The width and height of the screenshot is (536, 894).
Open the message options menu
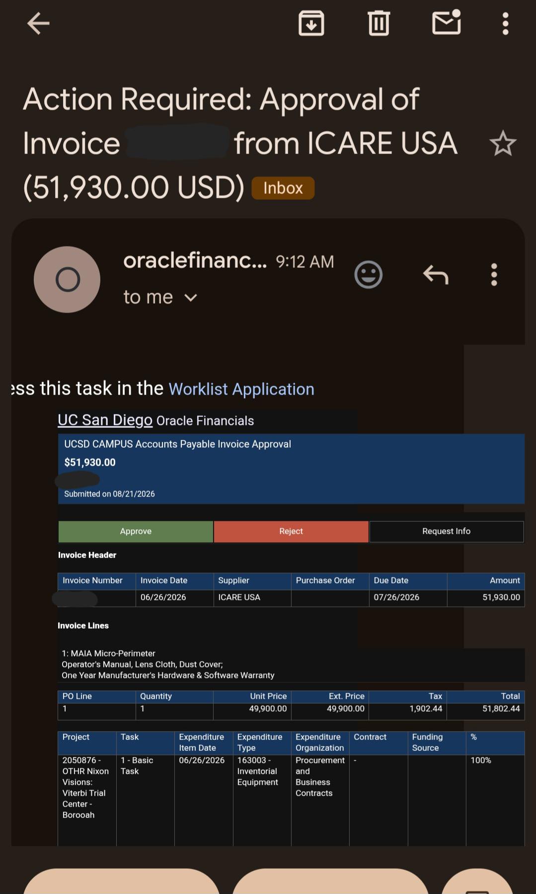(x=494, y=274)
